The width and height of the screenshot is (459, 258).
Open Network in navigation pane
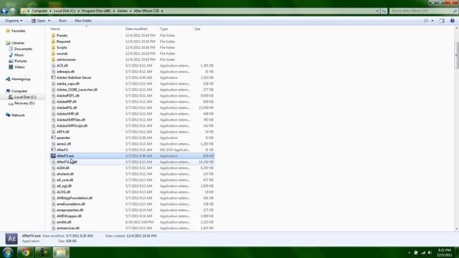[18, 115]
